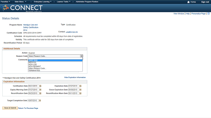The height and width of the screenshot is (118, 211).
Task: Click the Recertification Date field
Action: pos(34,93)
